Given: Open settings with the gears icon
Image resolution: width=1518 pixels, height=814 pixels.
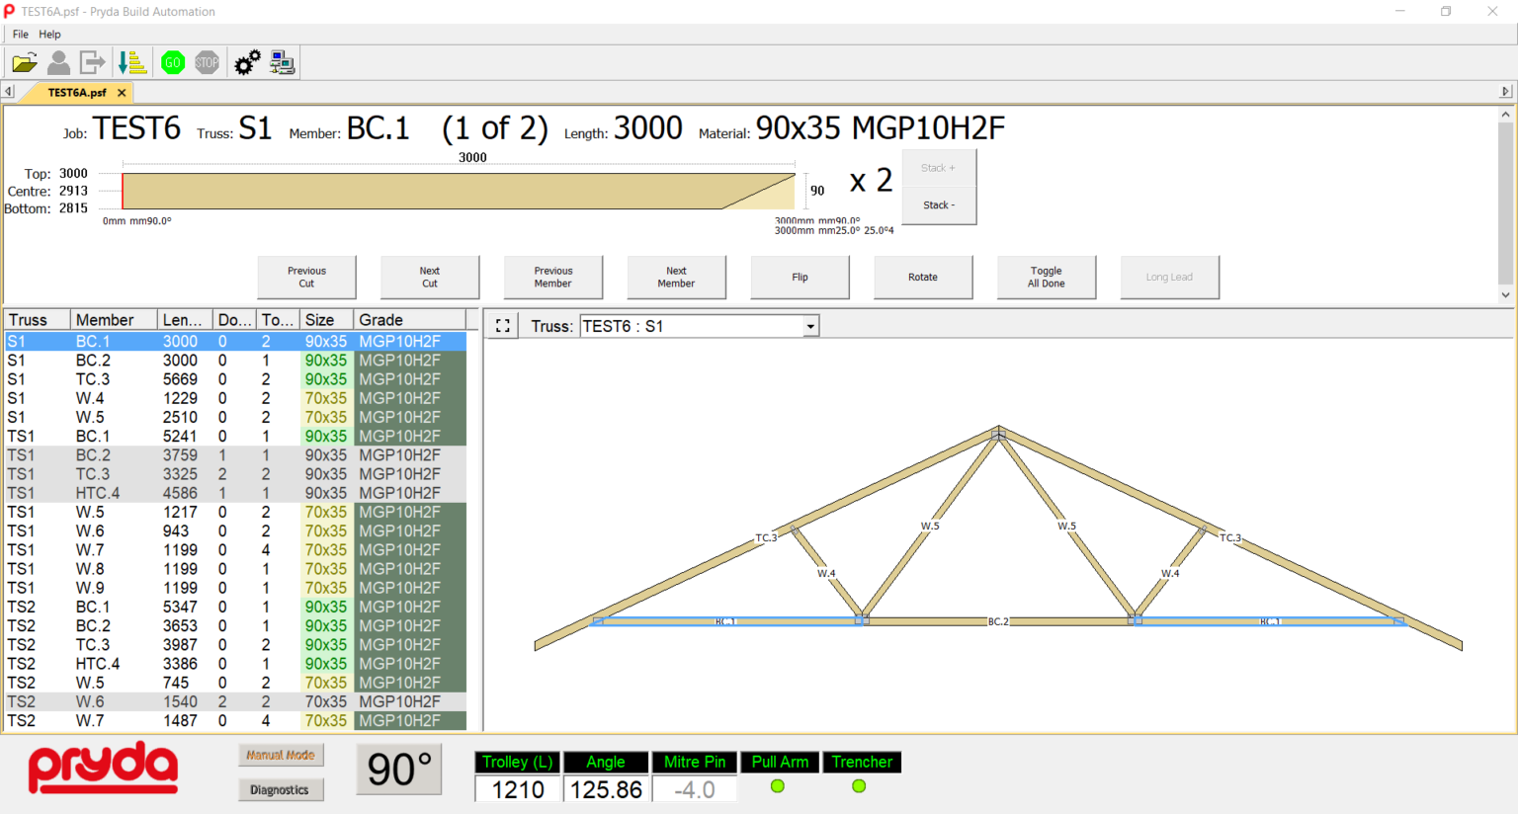Looking at the screenshot, I should 247,63.
